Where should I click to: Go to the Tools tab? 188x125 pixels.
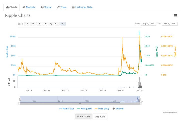coord(62,7)
